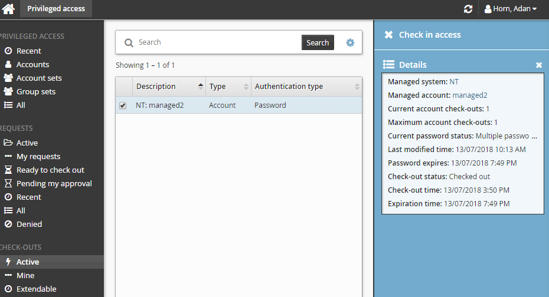Click the Details list icon
Image resolution: width=549 pixels, height=297 pixels.
tap(388, 64)
